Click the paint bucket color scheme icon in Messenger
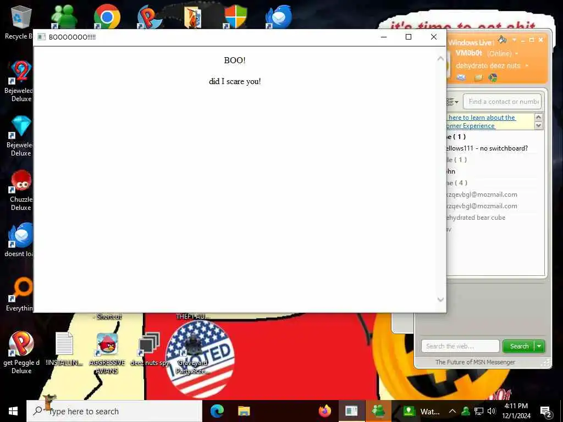 click(502, 40)
